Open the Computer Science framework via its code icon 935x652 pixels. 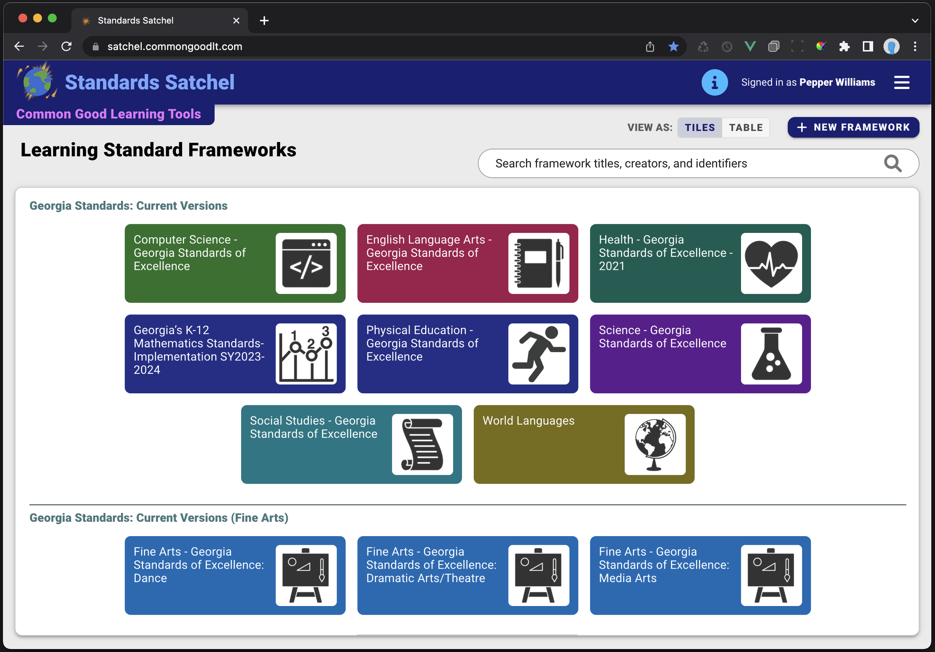(307, 263)
